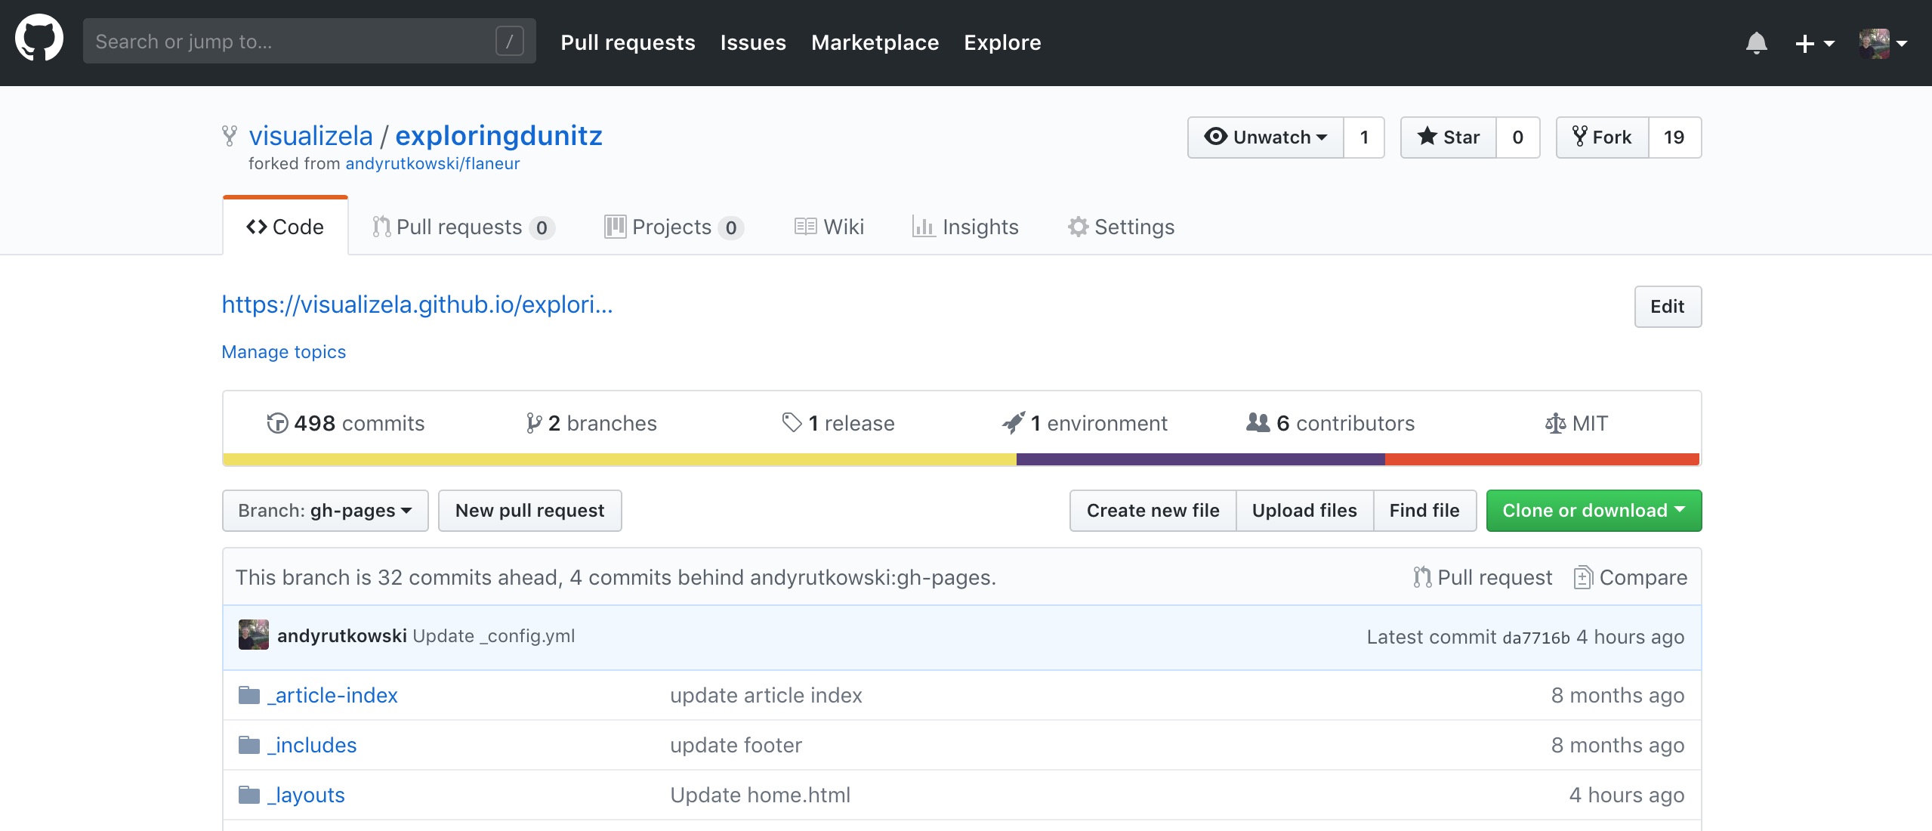Open the Settings tab
This screenshot has height=831, width=1932.
click(1121, 227)
